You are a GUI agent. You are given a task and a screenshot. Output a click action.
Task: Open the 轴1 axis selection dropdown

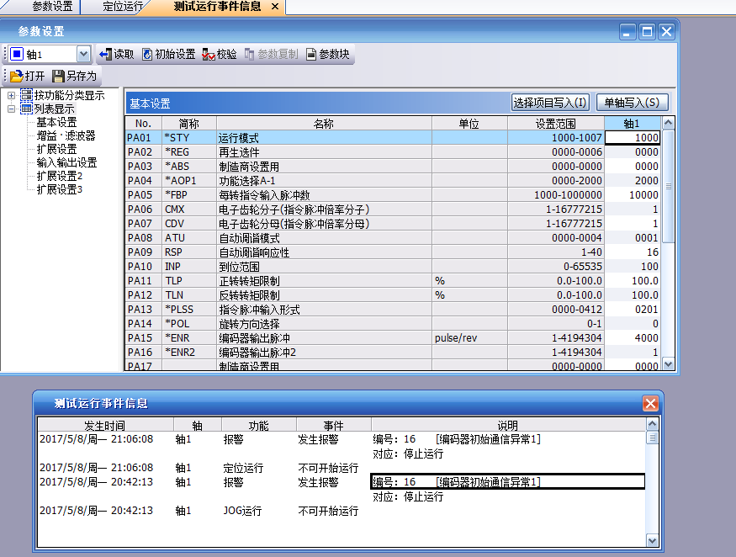click(83, 54)
